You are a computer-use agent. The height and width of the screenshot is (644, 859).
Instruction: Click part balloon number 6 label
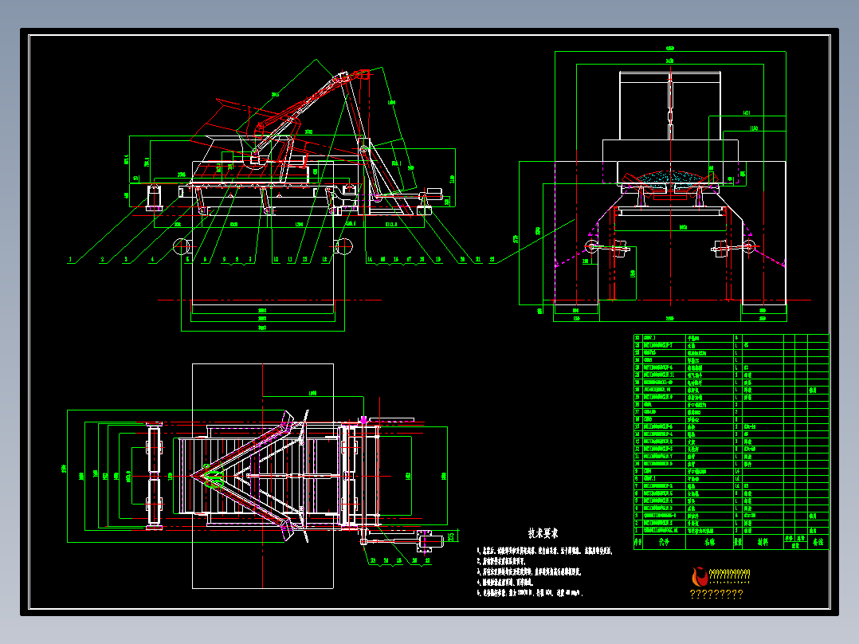(x=206, y=260)
